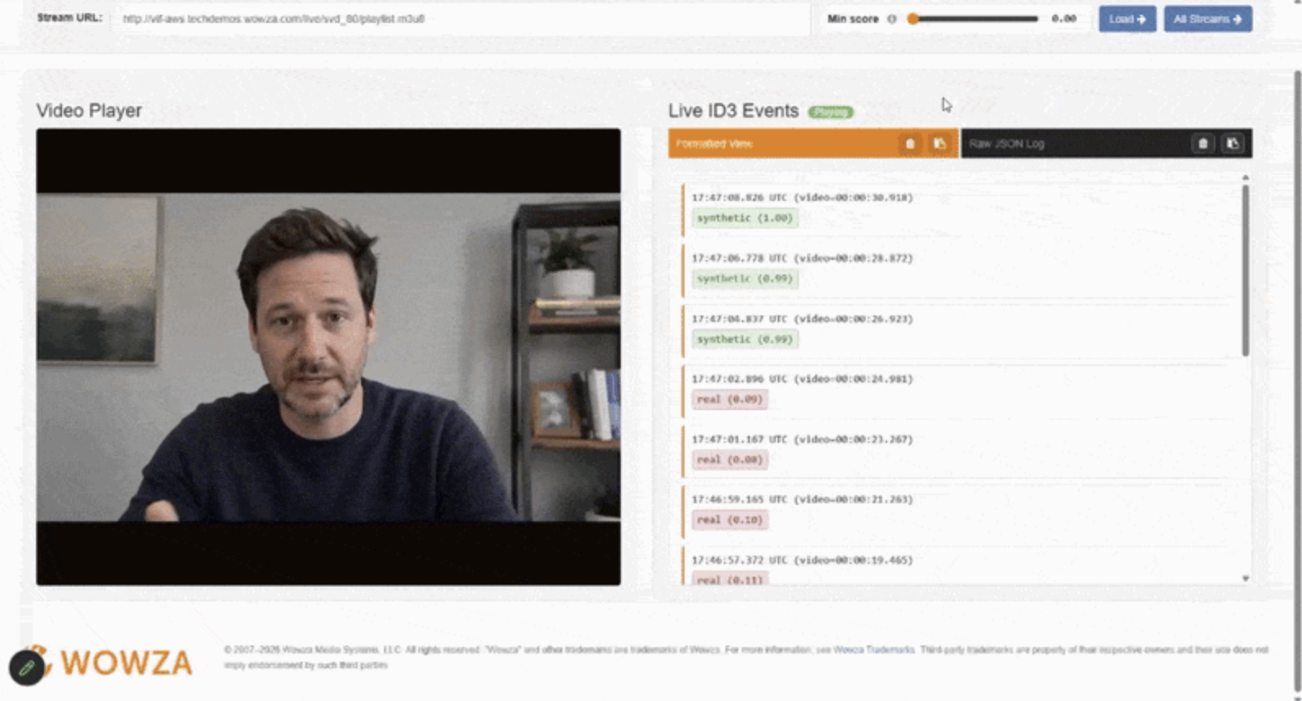The height and width of the screenshot is (701, 1302).
Task: Clear the Formatted View log with its trash icon
Action: pos(910,144)
